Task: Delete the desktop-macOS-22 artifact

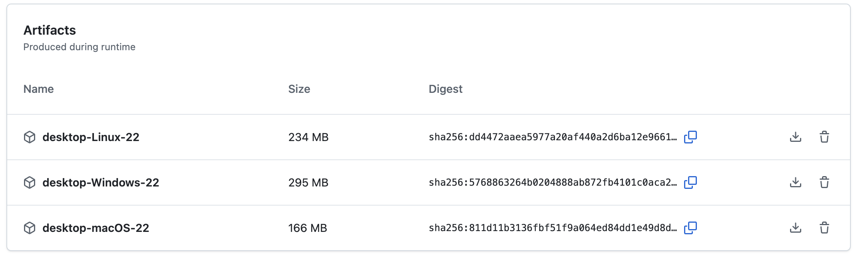Action: pos(824,228)
